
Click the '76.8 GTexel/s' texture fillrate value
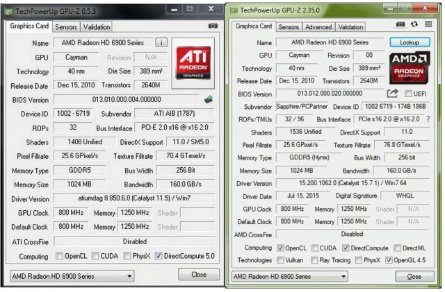[402, 145]
